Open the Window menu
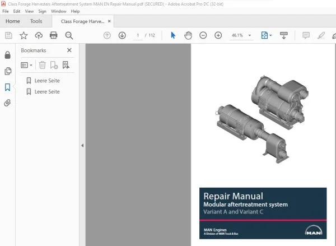Viewport: 336px width, 246px height. click(x=58, y=11)
